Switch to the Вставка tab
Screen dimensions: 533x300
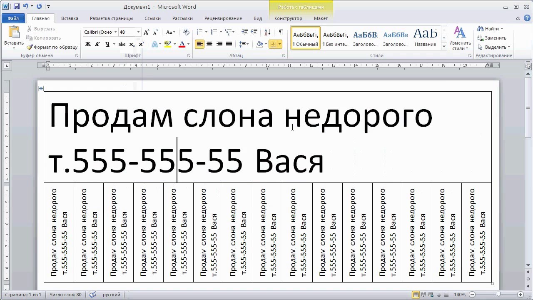(x=70, y=18)
